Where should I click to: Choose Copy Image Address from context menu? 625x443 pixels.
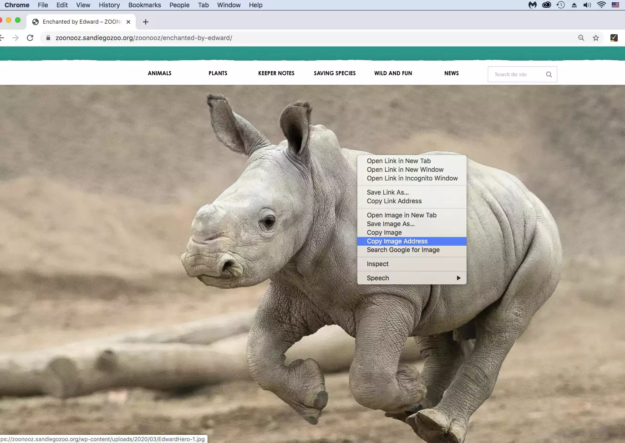tap(397, 241)
